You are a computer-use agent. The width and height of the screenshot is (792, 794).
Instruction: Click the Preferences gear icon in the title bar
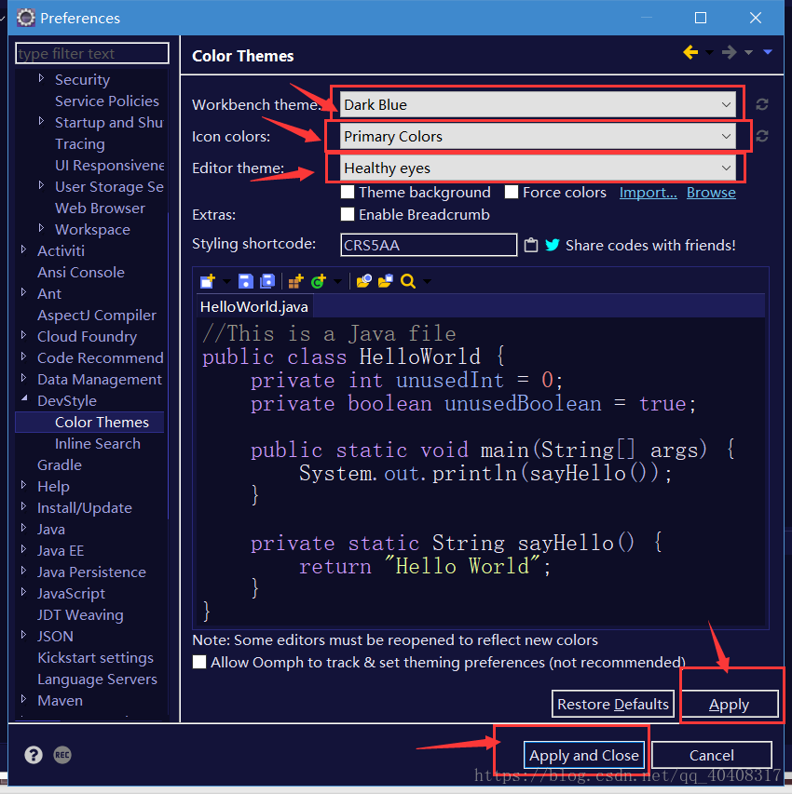point(25,19)
